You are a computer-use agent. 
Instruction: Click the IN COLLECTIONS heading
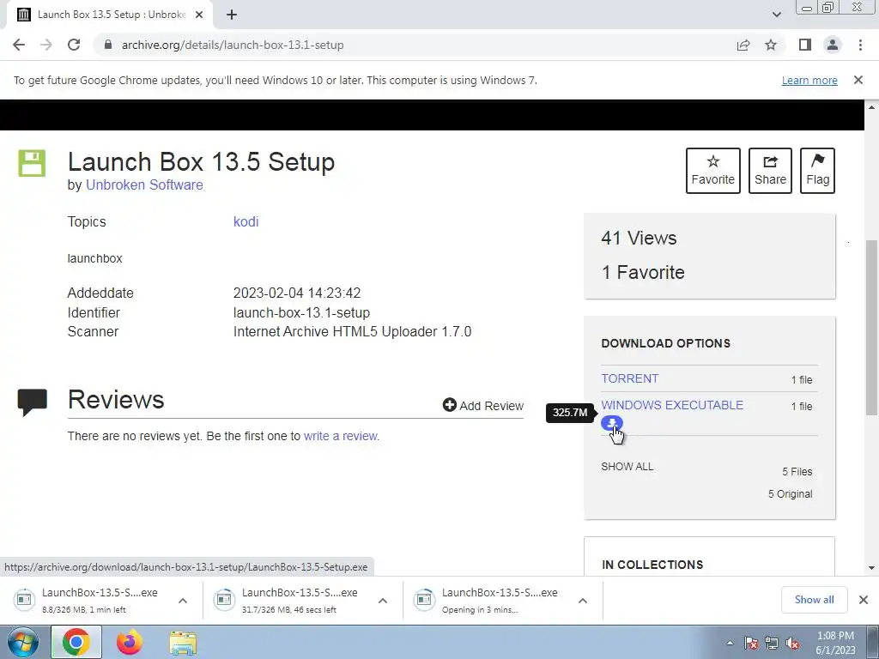(x=652, y=565)
